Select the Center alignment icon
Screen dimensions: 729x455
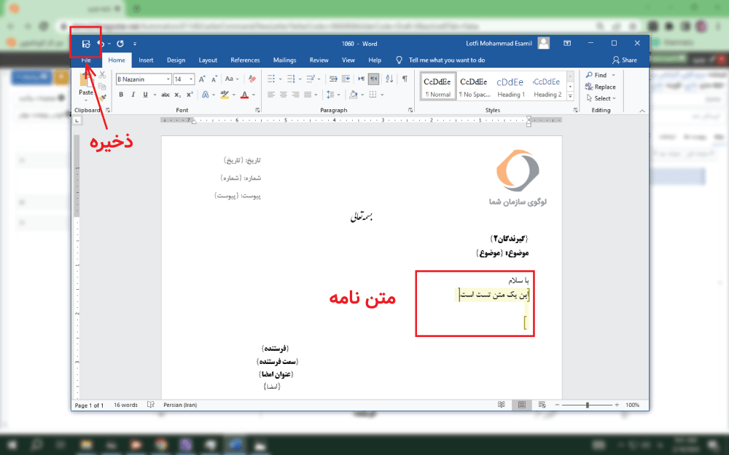283,94
